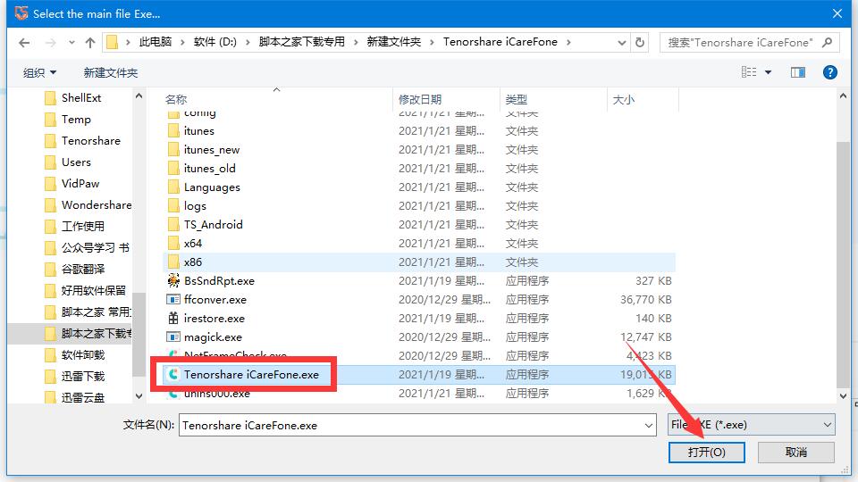Select 谷歌翻译 folder in sidebar

point(82,269)
